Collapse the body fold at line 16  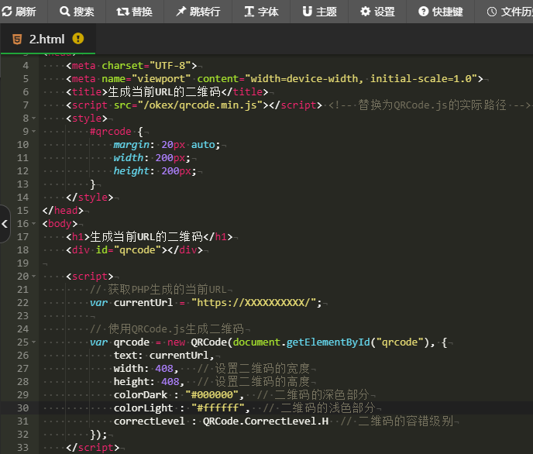point(33,224)
